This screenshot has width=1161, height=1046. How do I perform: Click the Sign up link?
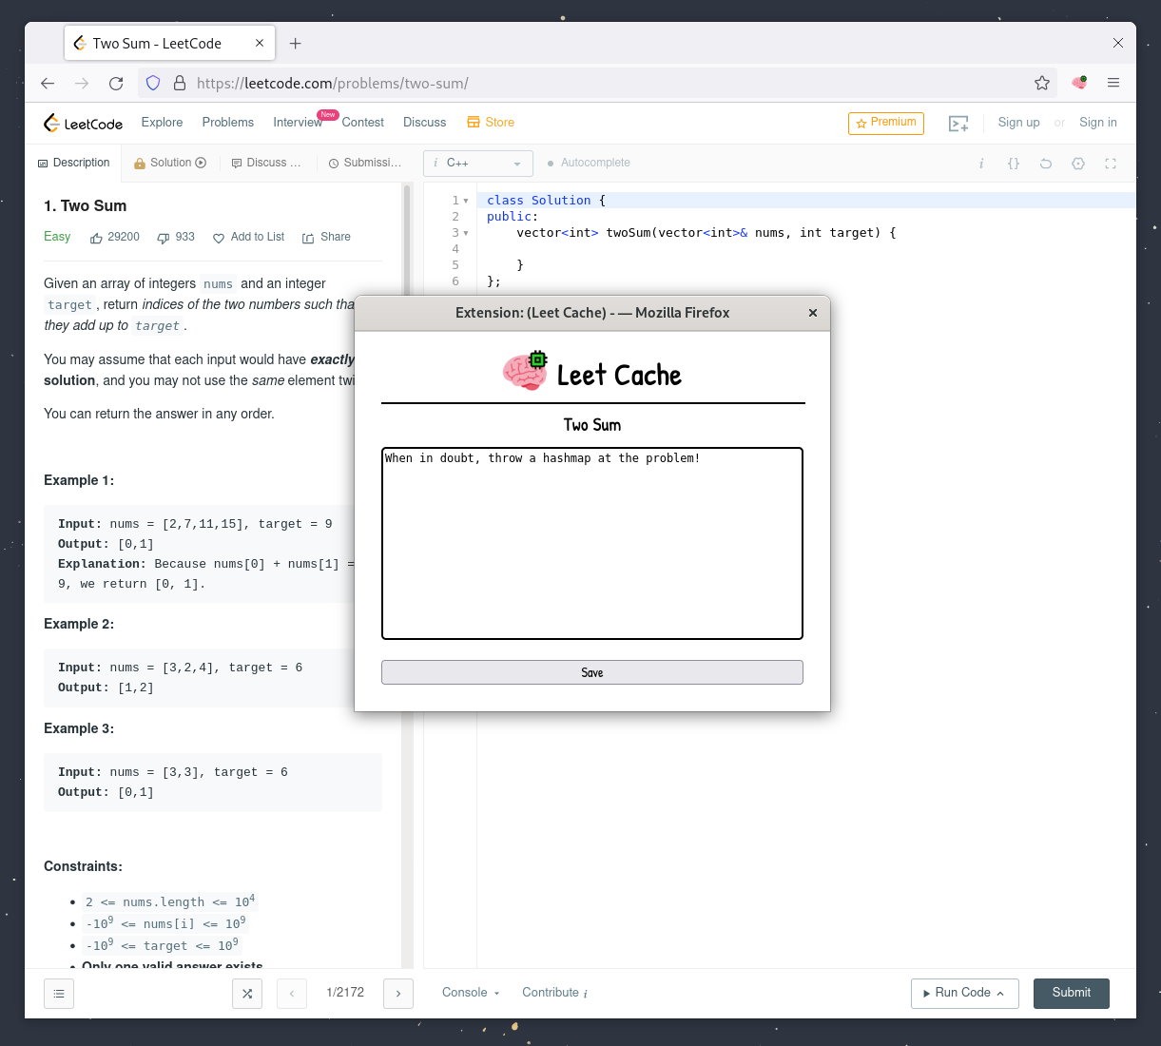1018,122
